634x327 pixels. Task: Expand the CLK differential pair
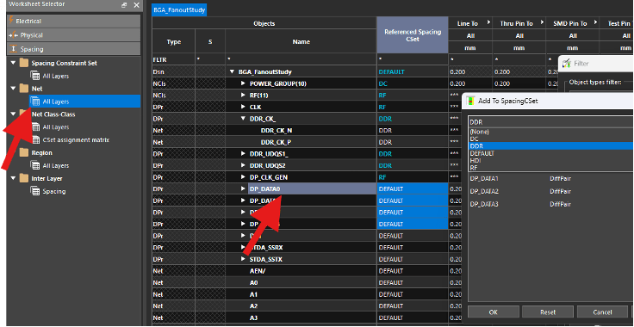click(243, 107)
